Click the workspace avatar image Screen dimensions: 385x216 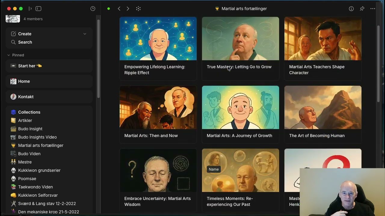pos(13,19)
